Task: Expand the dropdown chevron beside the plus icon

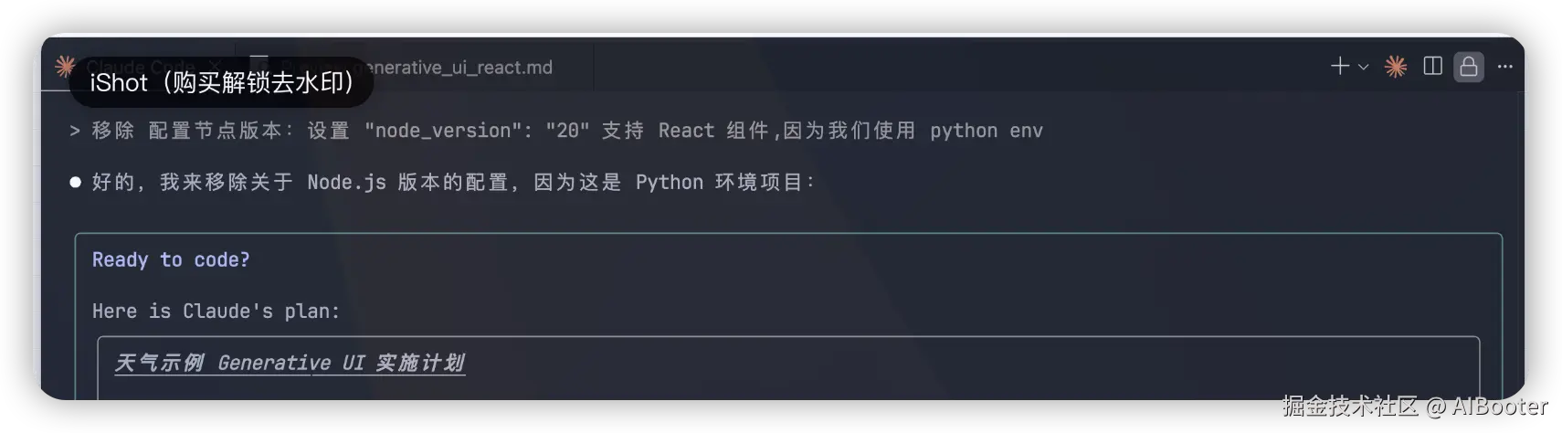Action: point(1363,67)
